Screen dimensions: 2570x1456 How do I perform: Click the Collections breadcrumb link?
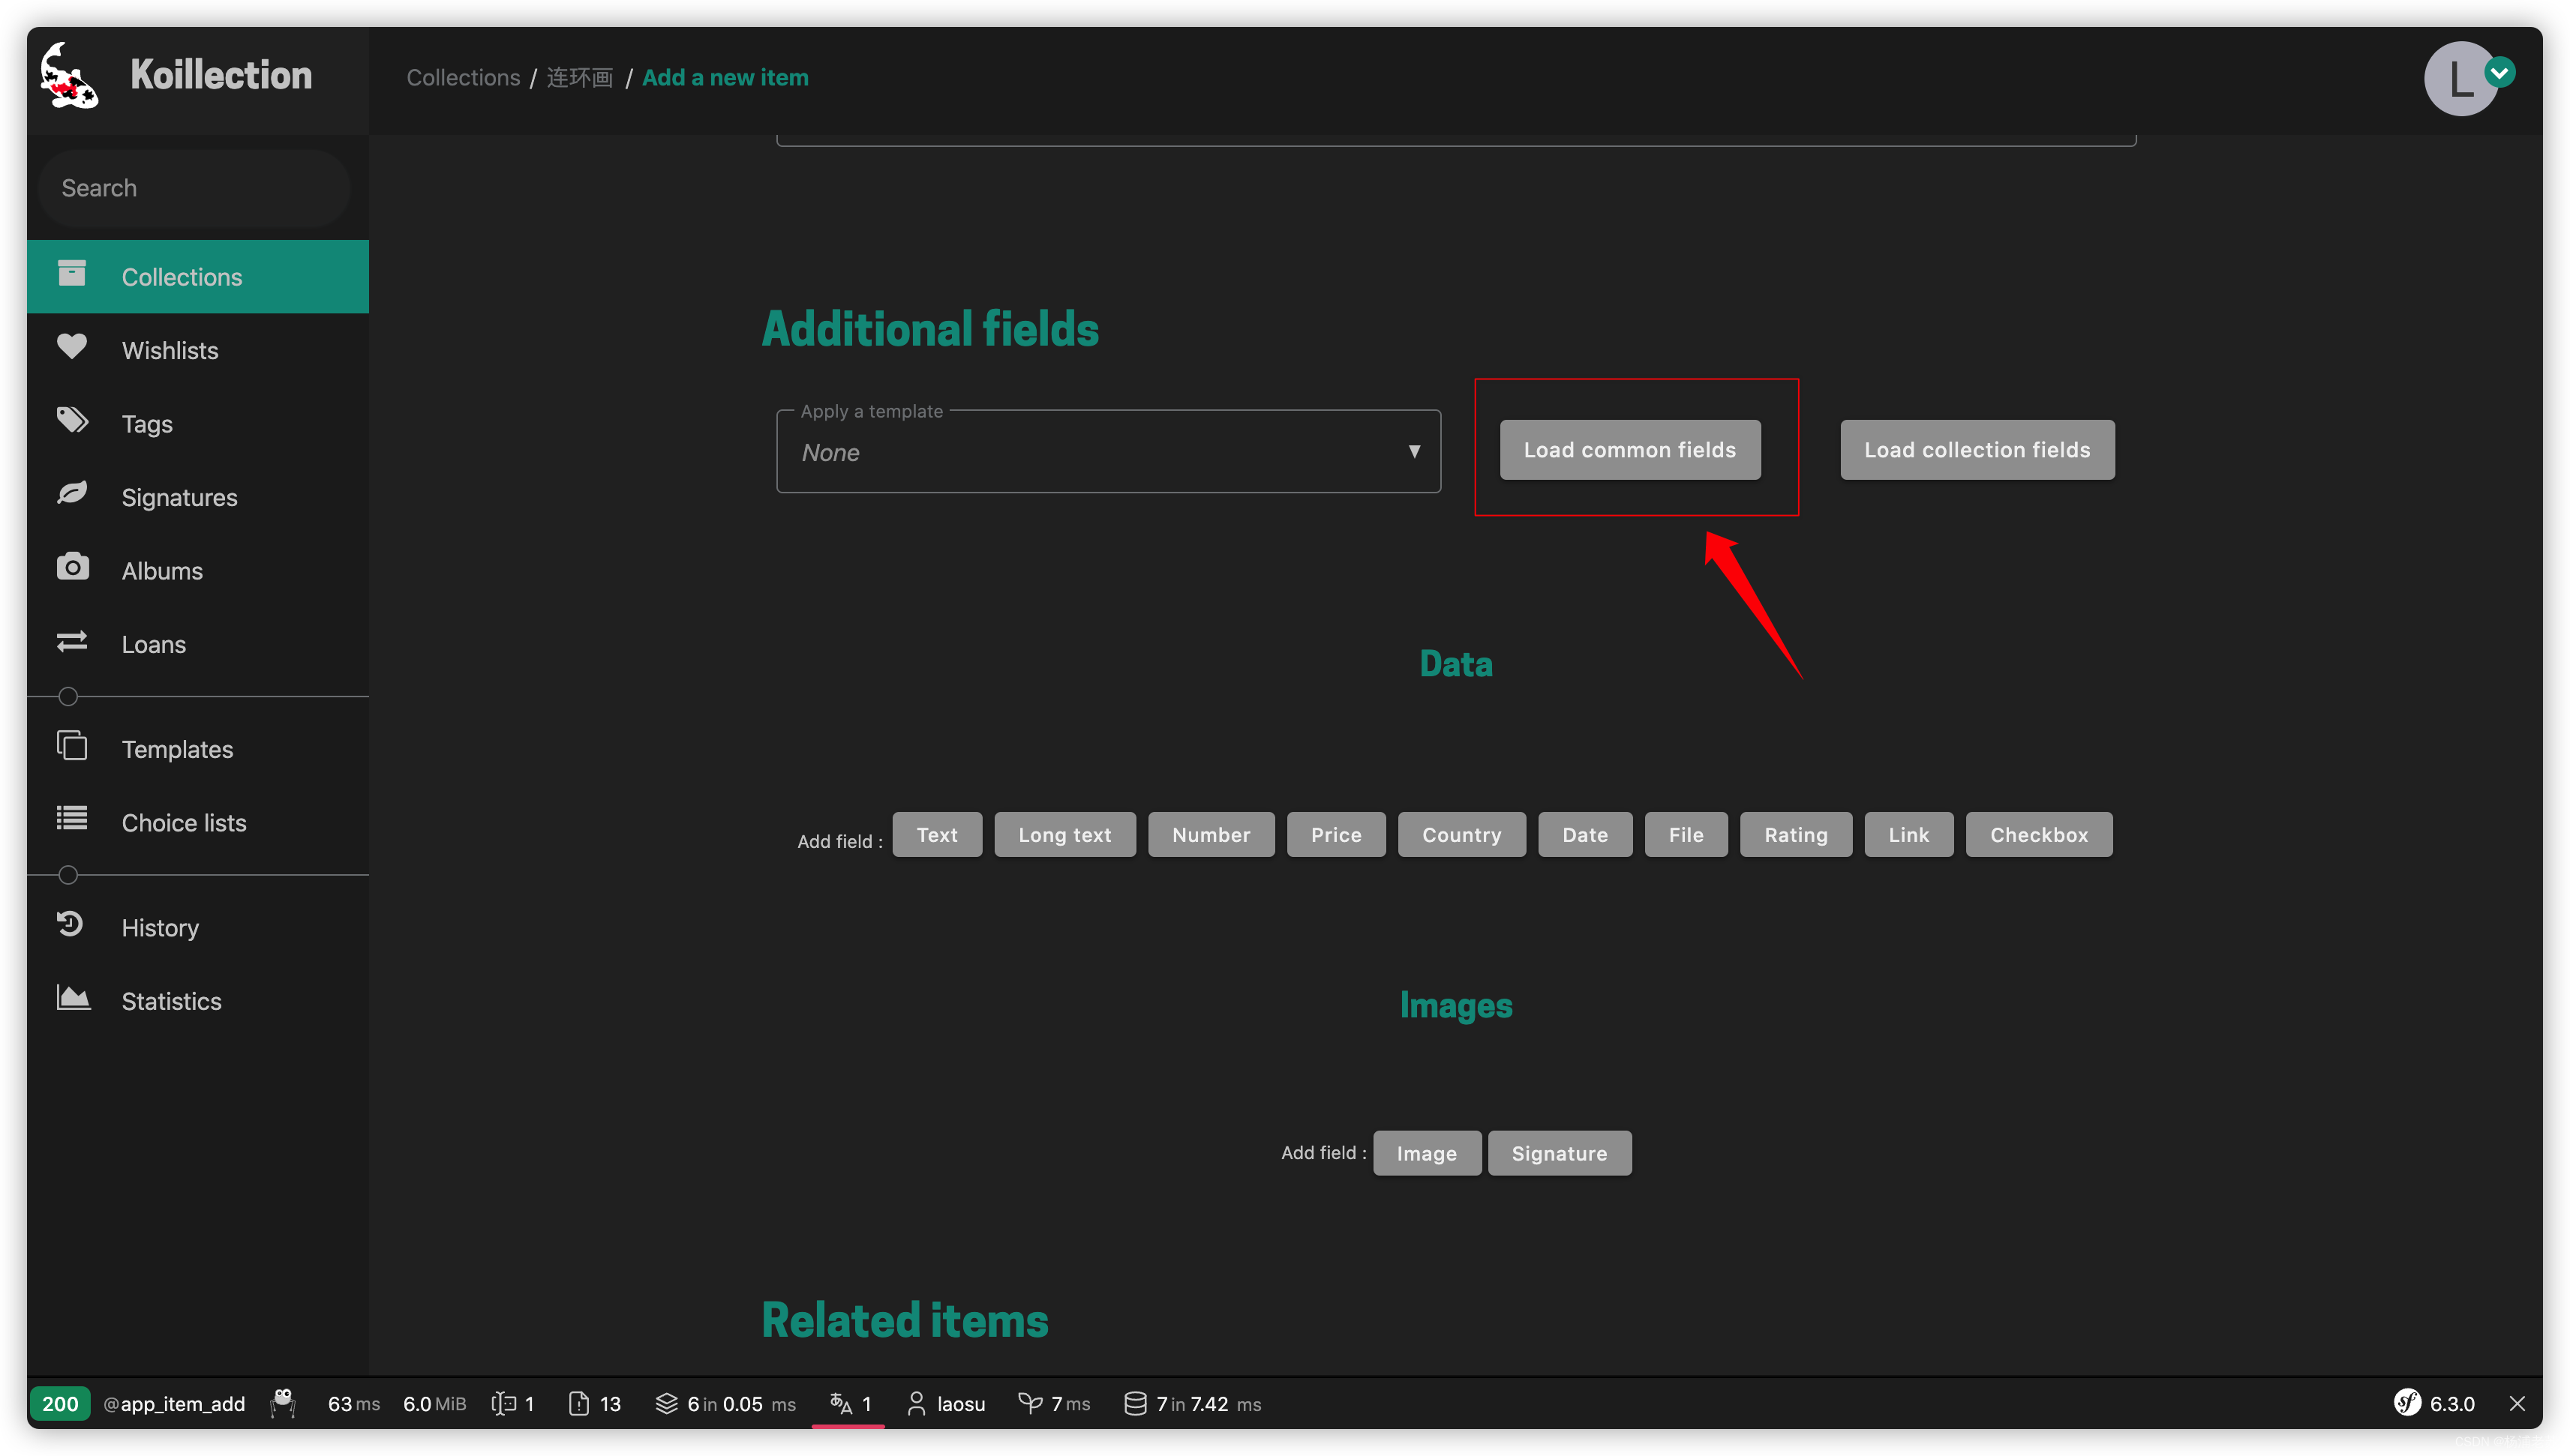tap(462, 76)
